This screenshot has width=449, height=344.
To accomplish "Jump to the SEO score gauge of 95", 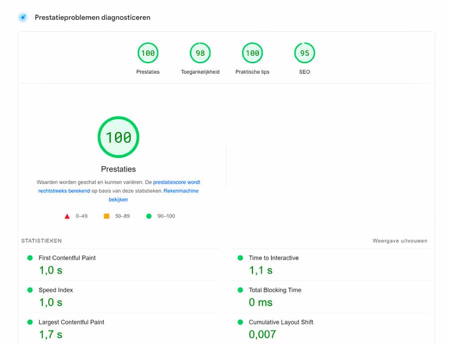I will coord(304,53).
